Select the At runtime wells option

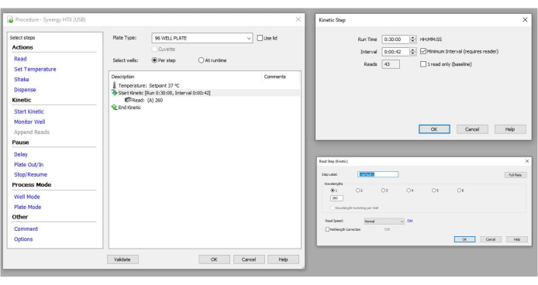[201, 60]
